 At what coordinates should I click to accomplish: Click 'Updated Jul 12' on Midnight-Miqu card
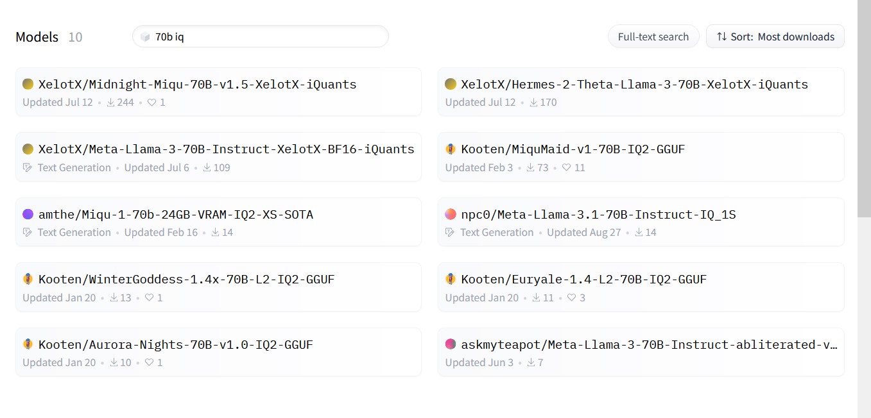tap(58, 102)
